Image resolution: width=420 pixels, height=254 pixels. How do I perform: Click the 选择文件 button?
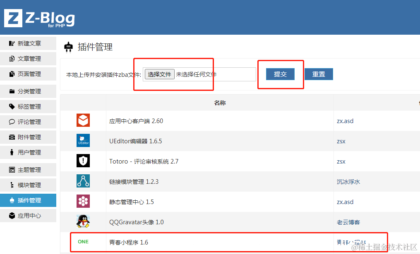tap(160, 74)
